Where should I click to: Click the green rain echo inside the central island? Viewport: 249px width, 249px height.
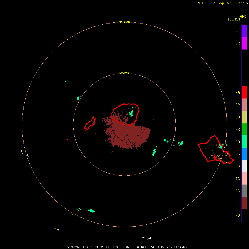(131, 113)
